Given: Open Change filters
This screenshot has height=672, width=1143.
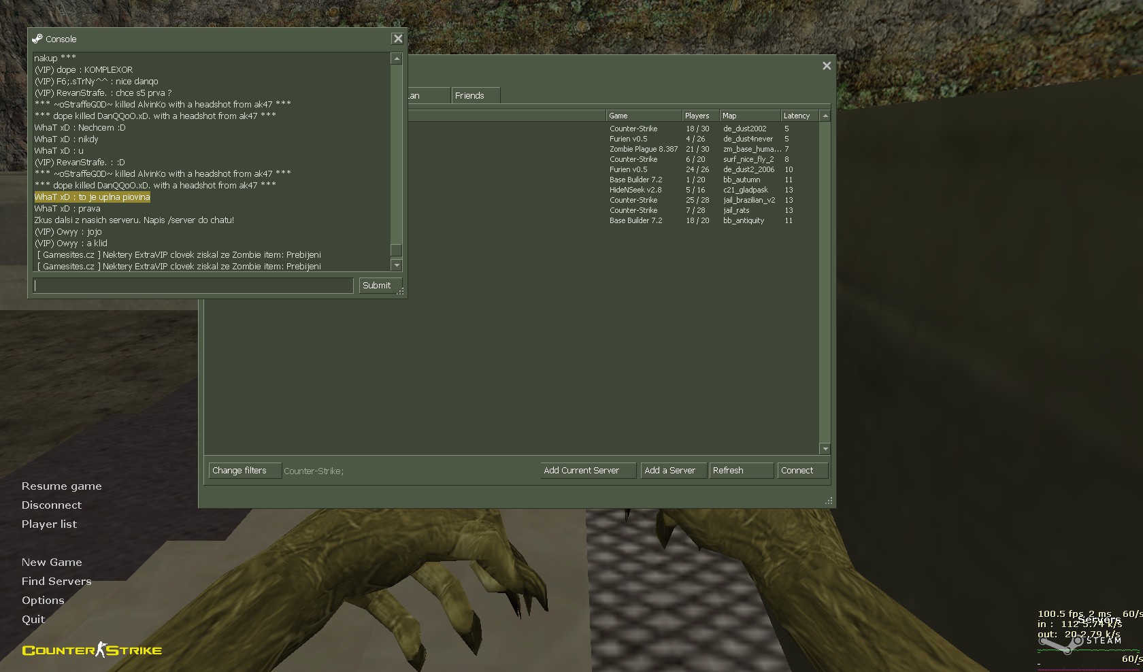Looking at the screenshot, I should 245,471.
